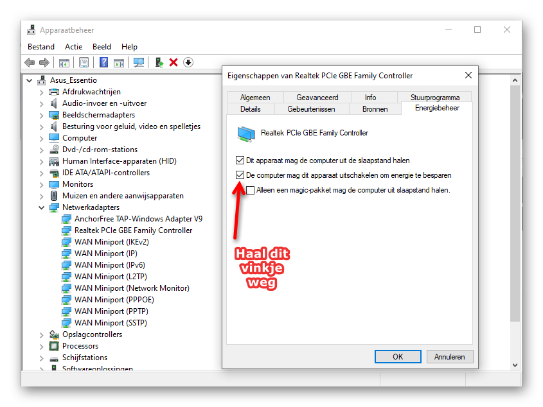Image resolution: width=543 pixels, height=407 pixels.
Task: Click the Monitors category icon
Action: (54, 184)
